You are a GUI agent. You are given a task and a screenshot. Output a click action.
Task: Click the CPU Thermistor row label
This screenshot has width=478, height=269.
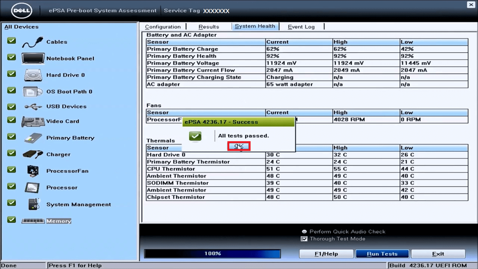tap(171, 169)
